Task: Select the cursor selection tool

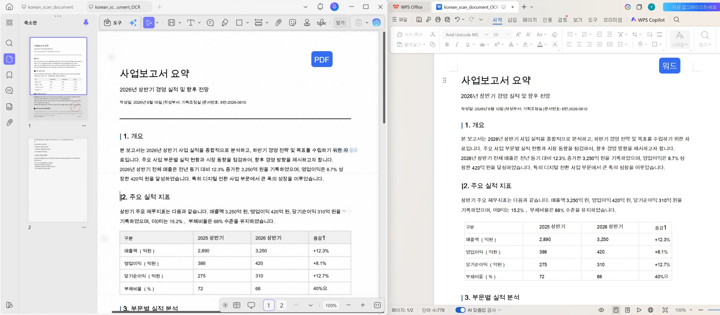Action: click(x=149, y=23)
